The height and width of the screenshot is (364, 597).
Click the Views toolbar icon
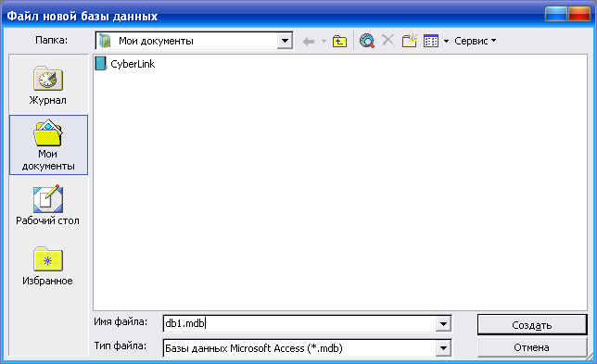tap(431, 41)
